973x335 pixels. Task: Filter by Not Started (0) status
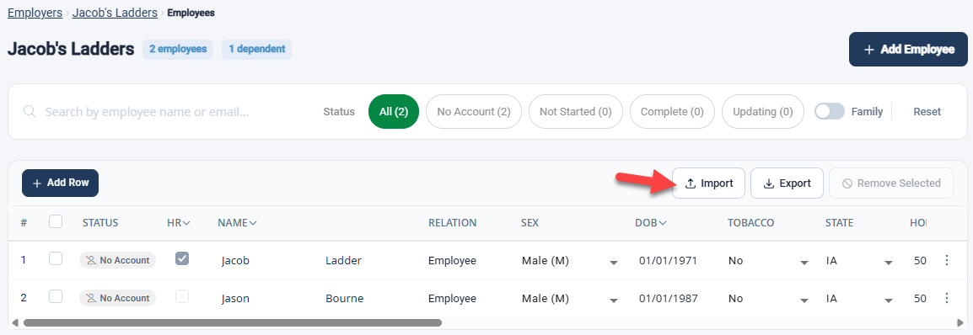click(575, 111)
